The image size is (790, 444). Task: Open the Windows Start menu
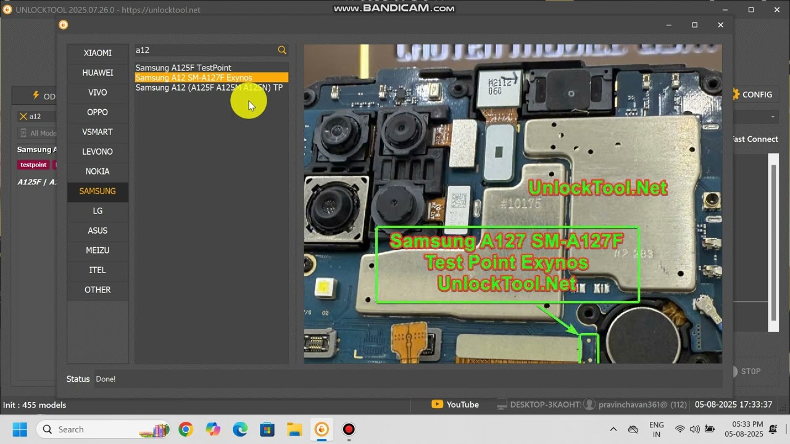[x=20, y=429]
